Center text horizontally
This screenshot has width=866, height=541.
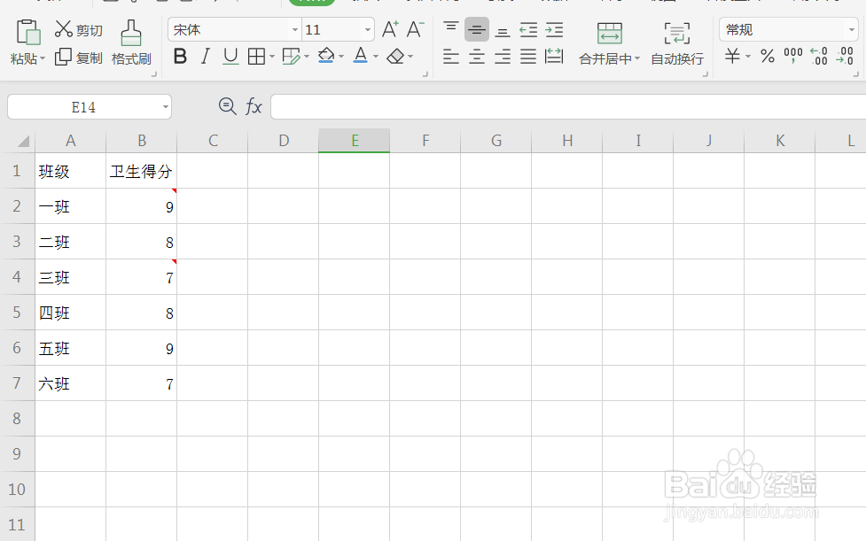tap(477, 57)
